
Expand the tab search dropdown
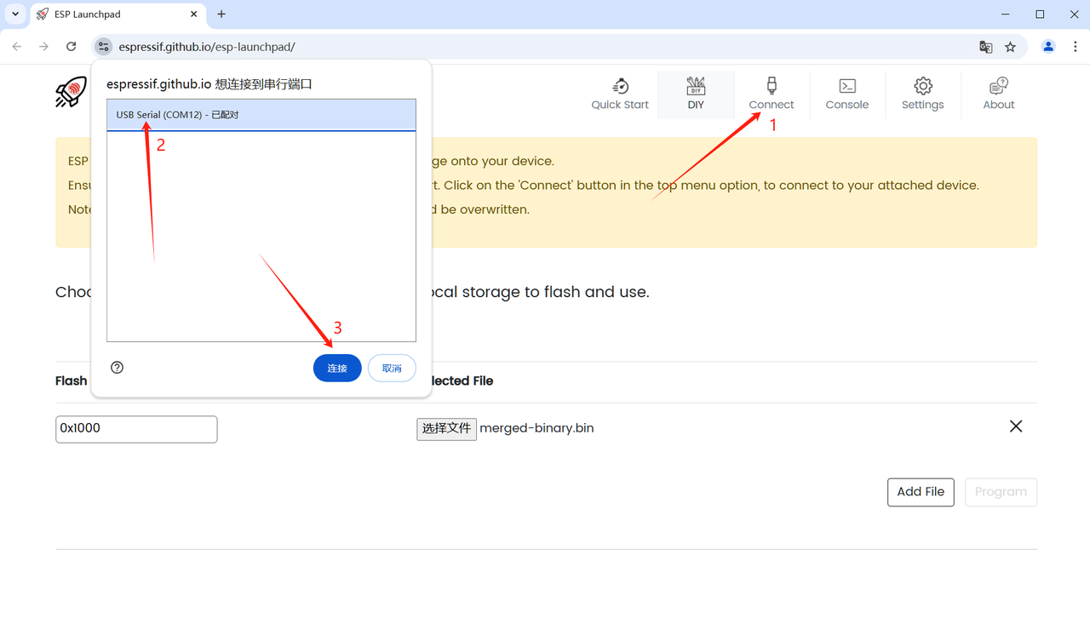click(15, 14)
